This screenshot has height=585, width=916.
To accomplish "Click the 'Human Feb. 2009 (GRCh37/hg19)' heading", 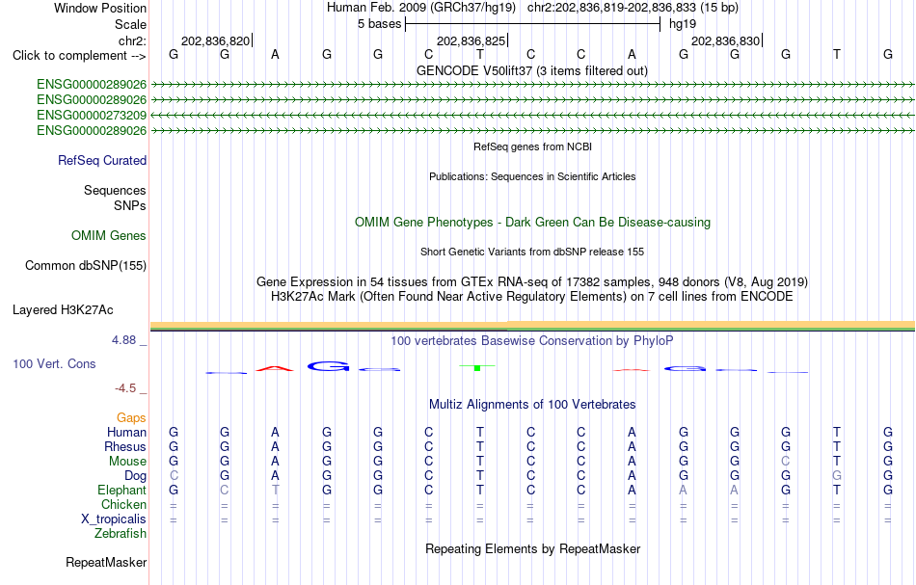I will coord(421,8).
